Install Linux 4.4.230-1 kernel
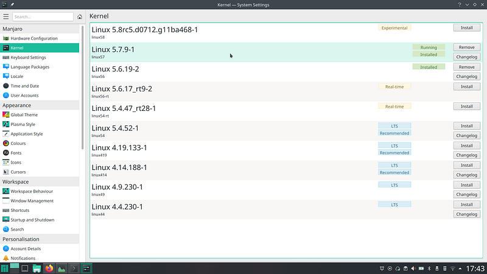The width and height of the screenshot is (487, 274). [466, 205]
